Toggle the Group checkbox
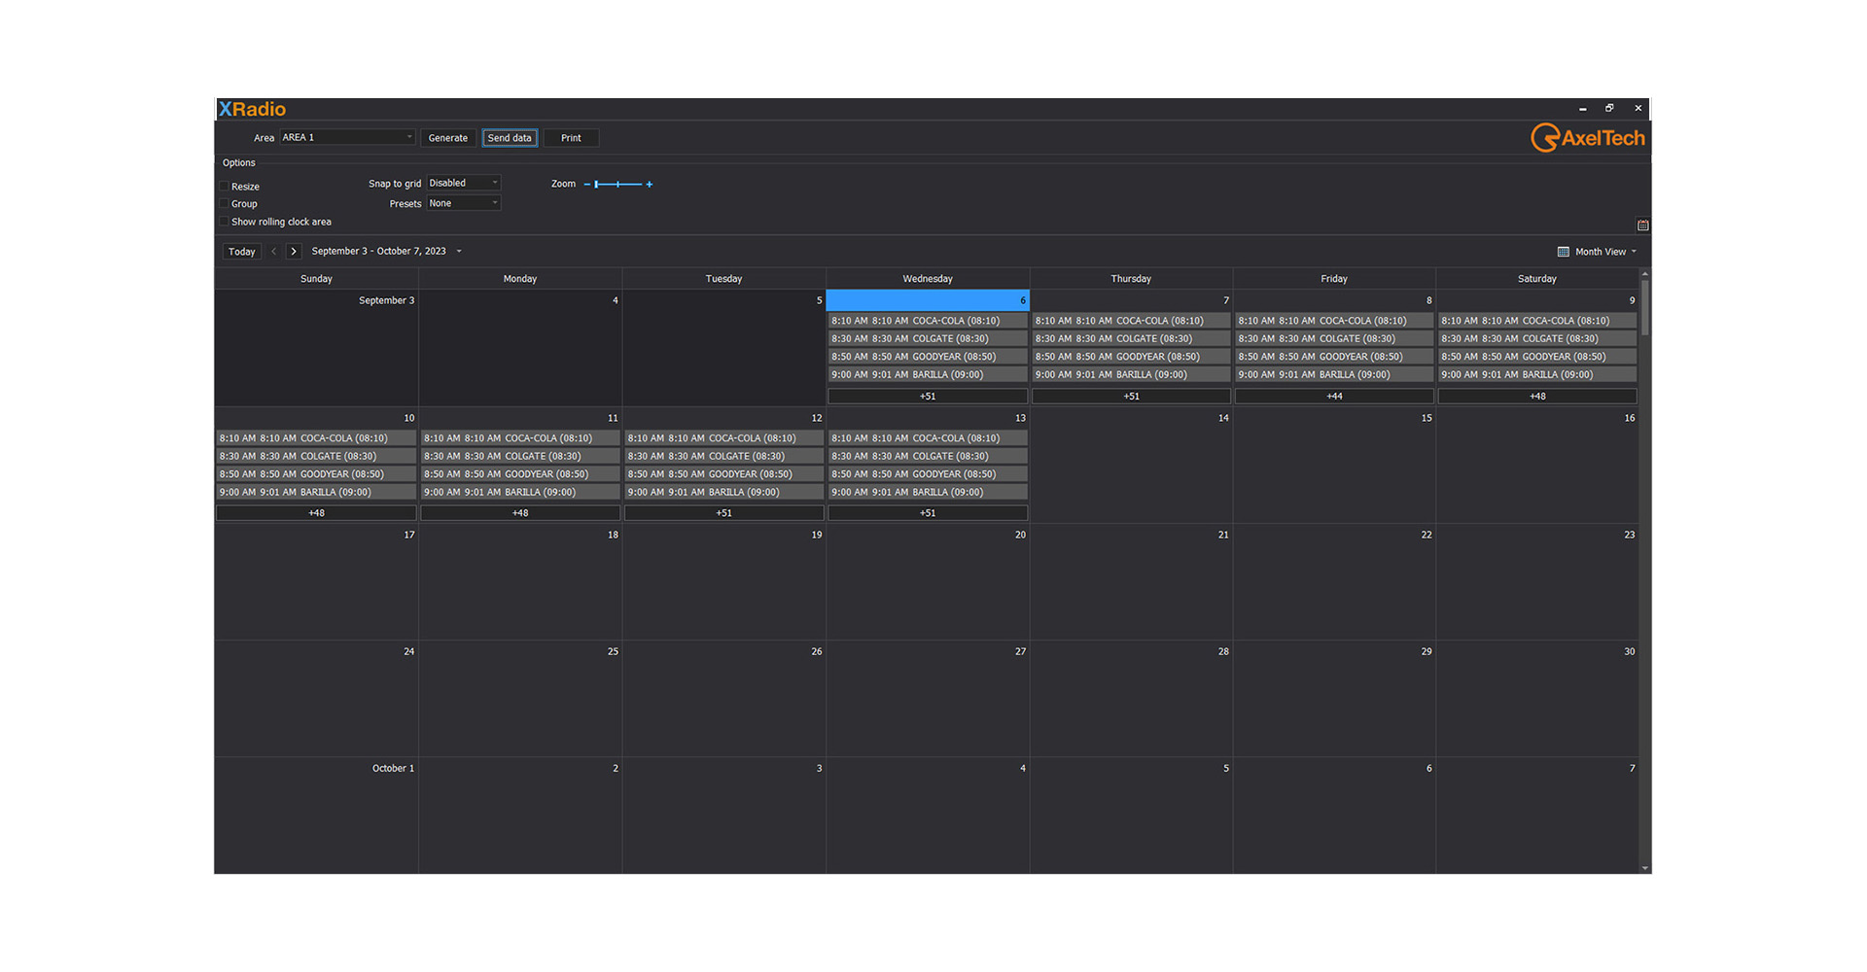This screenshot has width=1867, height=972. pyautogui.click(x=225, y=204)
